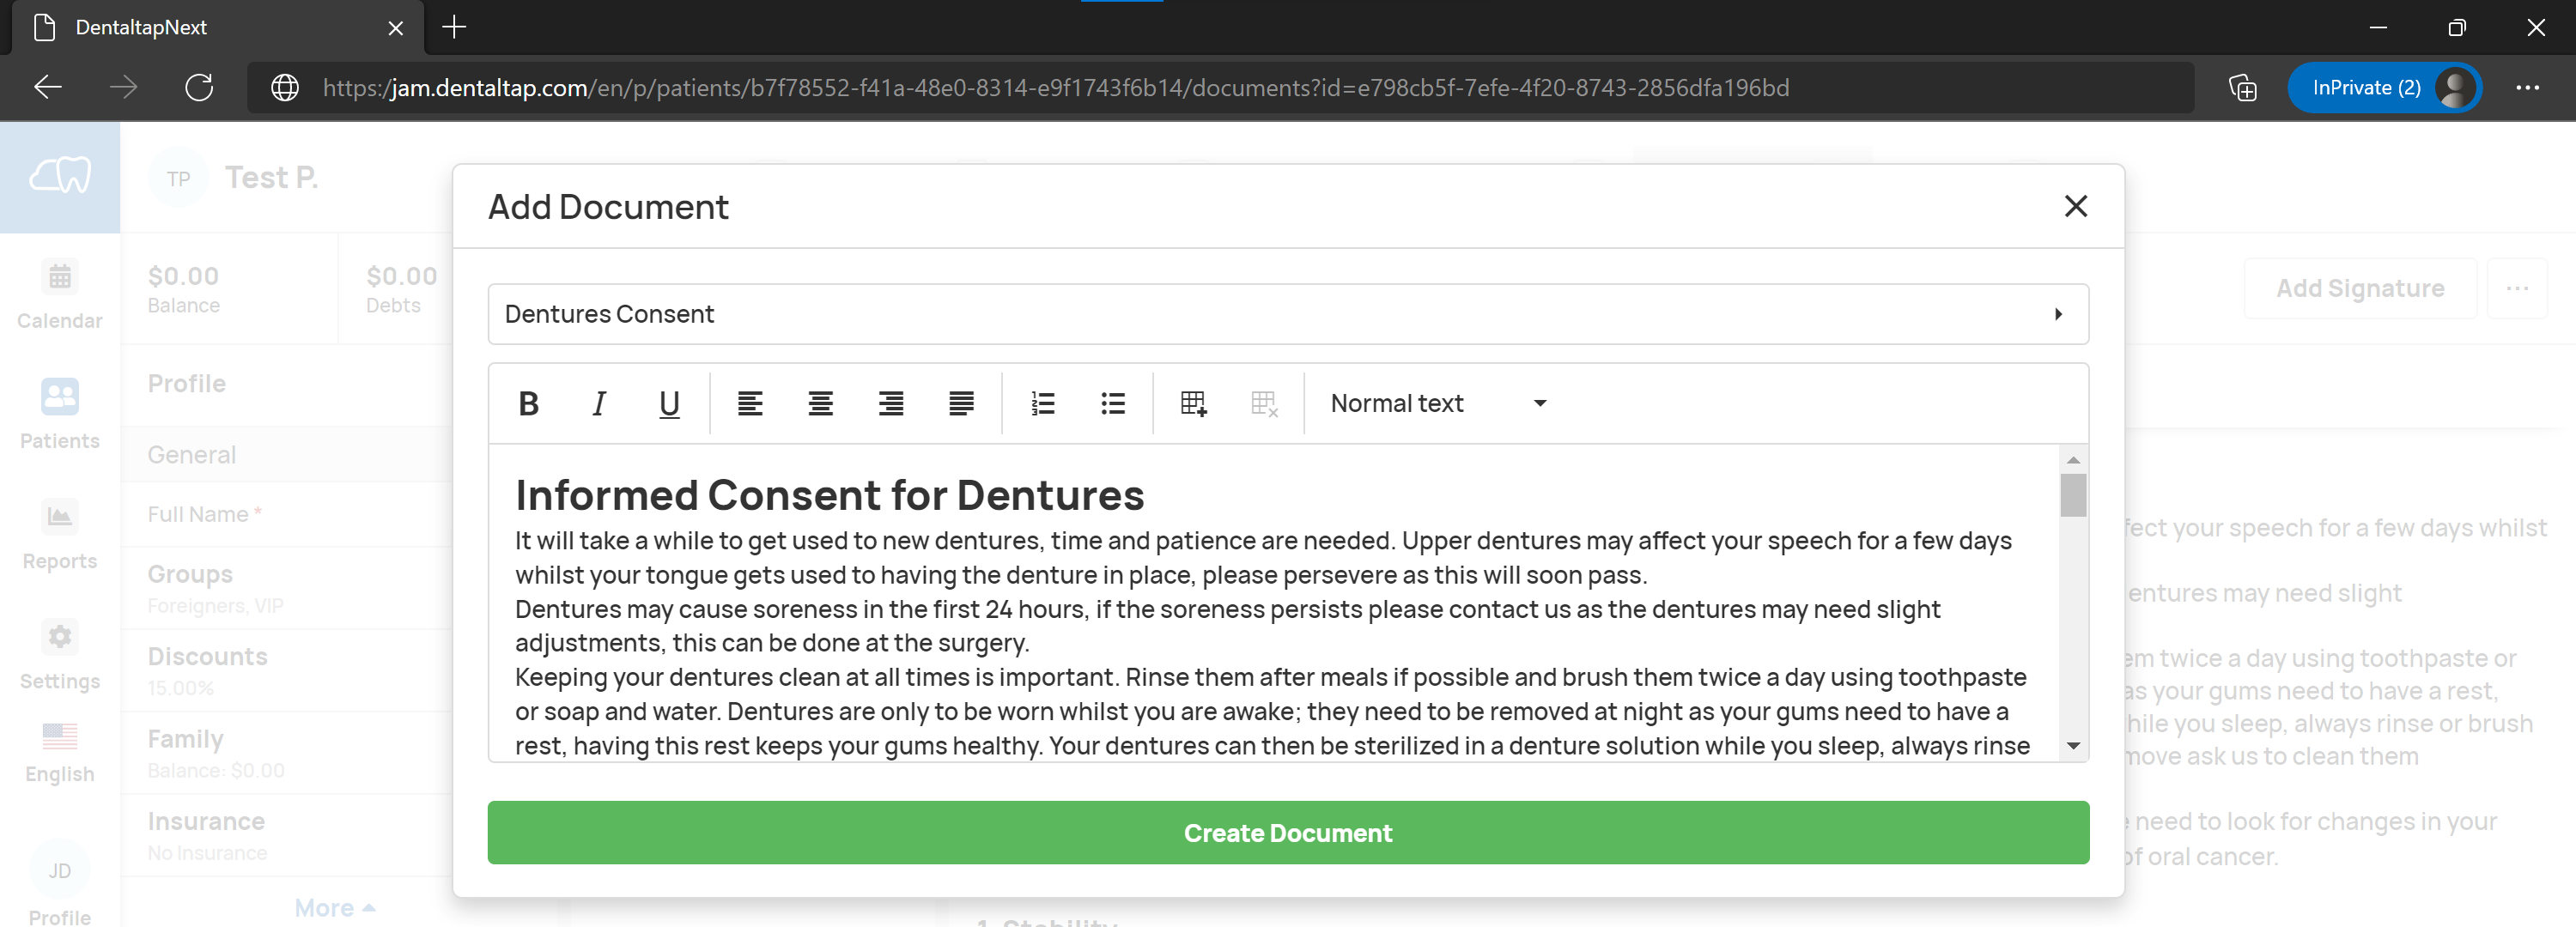Close the Add Document dialog

[2075, 206]
